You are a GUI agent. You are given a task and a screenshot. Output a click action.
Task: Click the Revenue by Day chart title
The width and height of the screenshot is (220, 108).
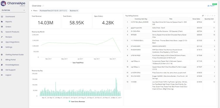coord(37,71)
